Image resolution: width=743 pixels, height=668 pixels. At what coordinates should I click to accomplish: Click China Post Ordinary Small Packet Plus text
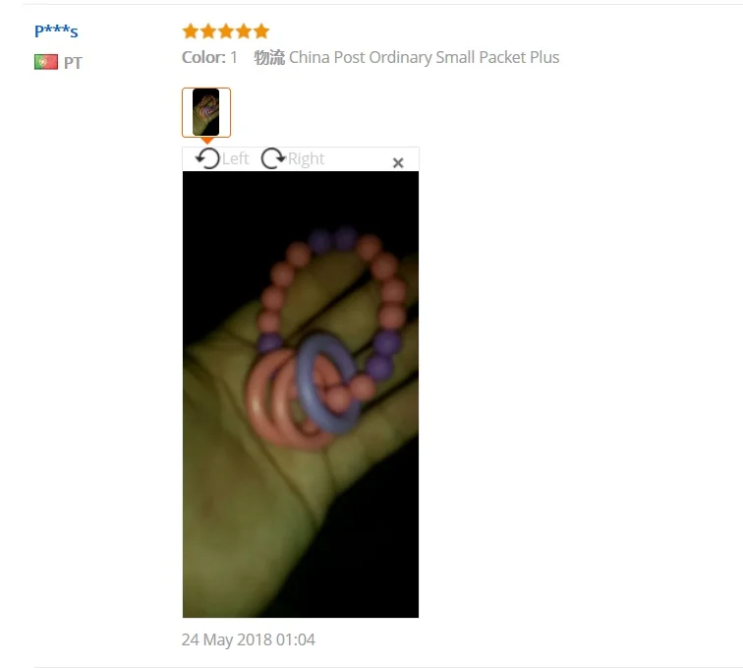[425, 57]
